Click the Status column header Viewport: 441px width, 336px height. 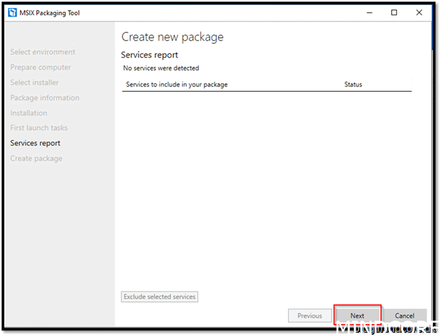353,85
